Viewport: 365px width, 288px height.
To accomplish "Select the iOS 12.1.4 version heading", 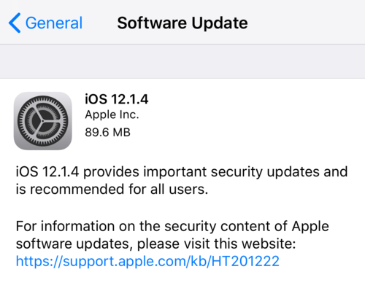I will [x=117, y=99].
